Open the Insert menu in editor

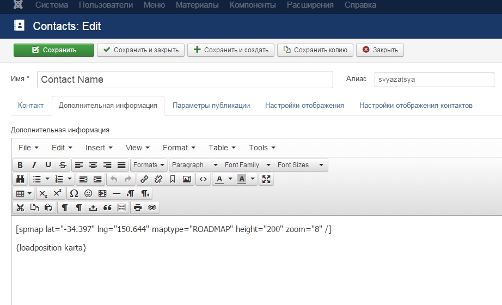tap(99, 148)
